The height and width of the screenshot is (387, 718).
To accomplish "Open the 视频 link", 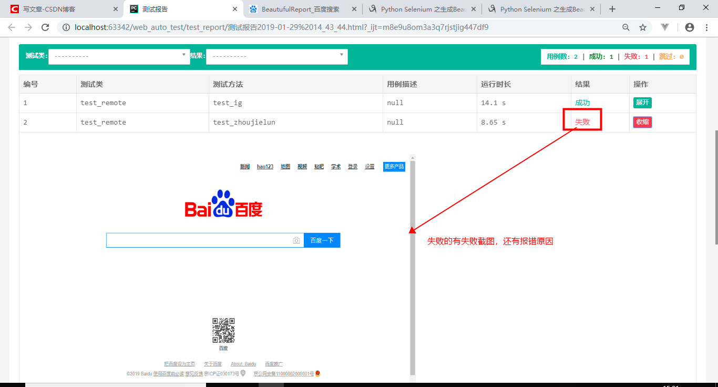I will coord(302,167).
